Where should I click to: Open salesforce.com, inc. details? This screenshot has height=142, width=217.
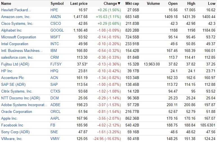[x=17, y=57]
